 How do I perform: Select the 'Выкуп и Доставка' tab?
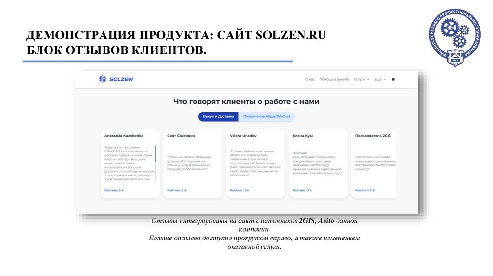tap(218, 116)
